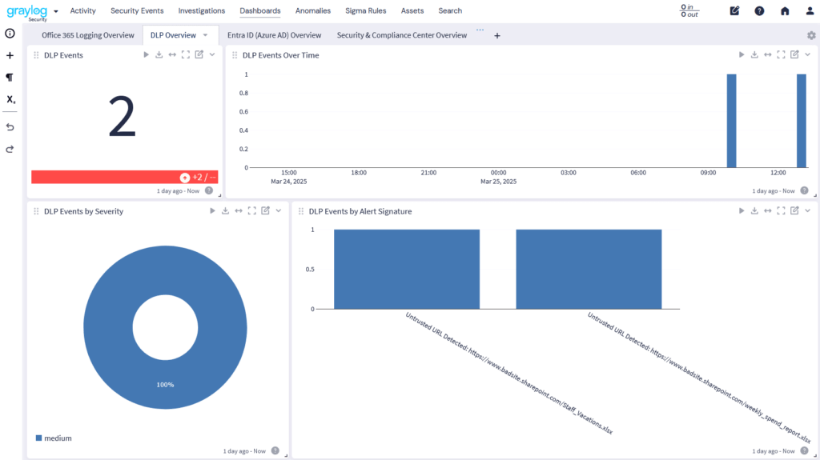Click the redo arrow in left sidebar

click(10, 149)
